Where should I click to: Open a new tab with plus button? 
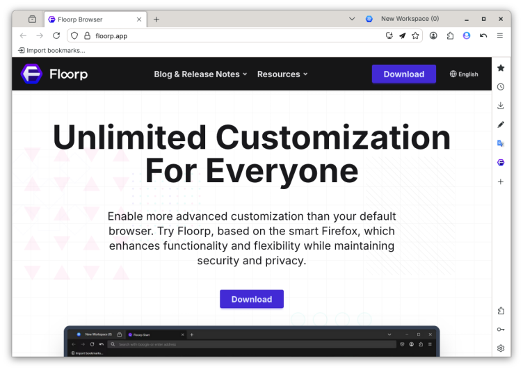pos(156,19)
